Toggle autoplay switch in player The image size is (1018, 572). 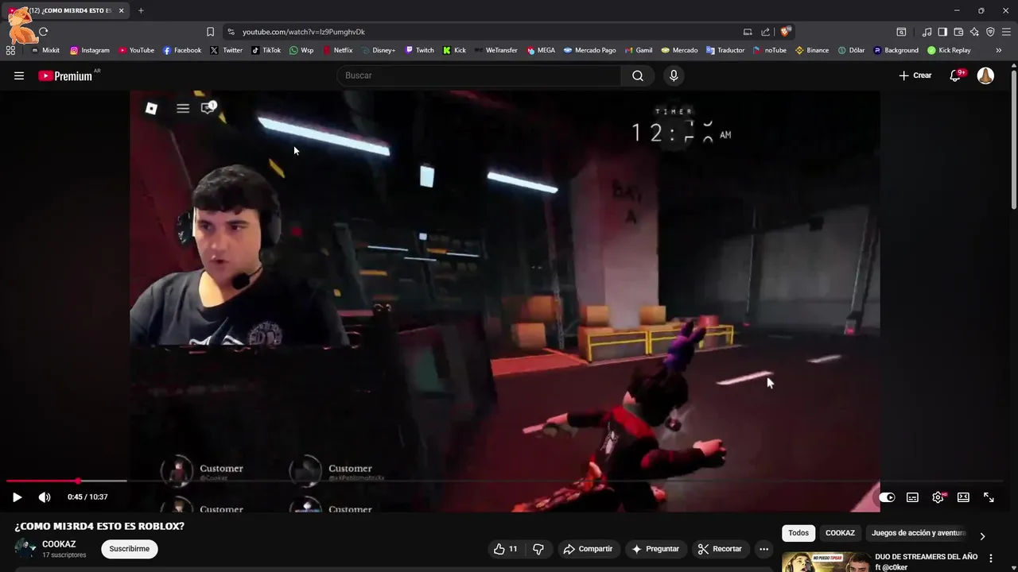pos(887,497)
